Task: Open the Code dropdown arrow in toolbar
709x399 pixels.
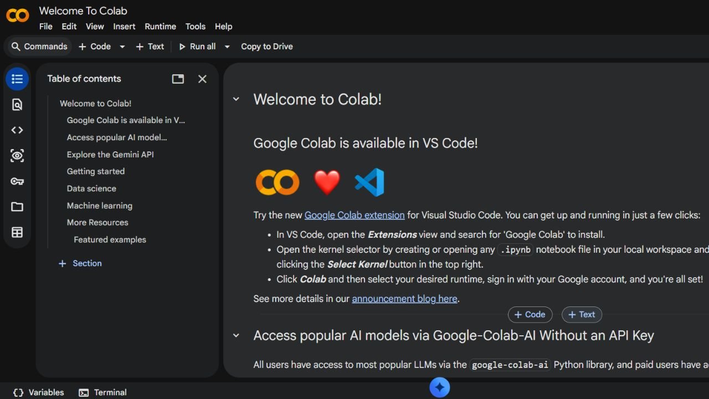Action: (122, 47)
